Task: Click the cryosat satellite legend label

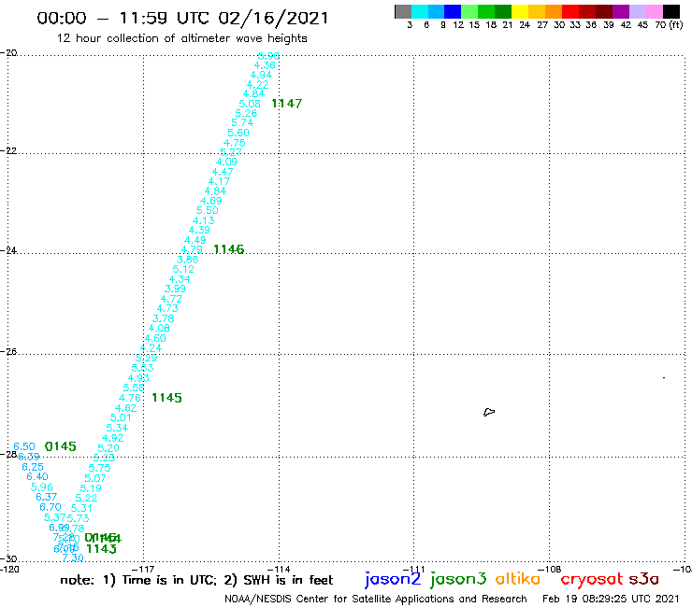Action: point(592,579)
